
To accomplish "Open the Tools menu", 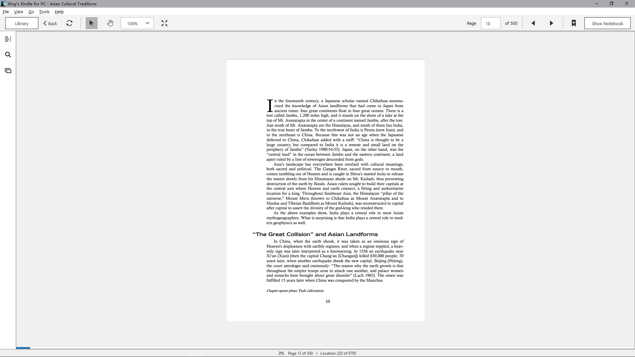I will point(44,12).
